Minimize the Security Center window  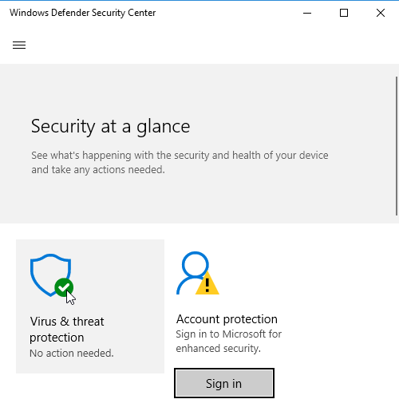click(x=307, y=13)
